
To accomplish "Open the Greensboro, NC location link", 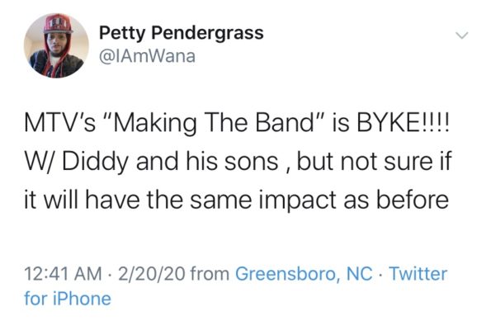I will (304, 273).
